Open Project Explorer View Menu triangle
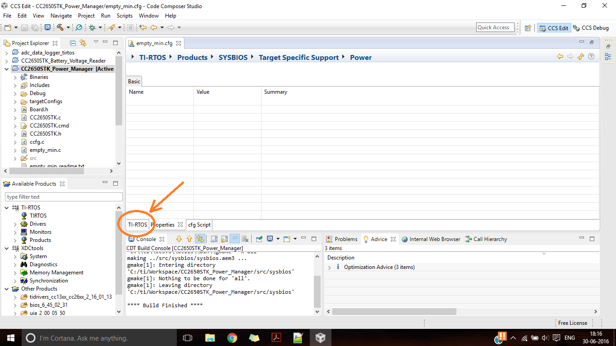616x346 pixels. click(x=96, y=42)
